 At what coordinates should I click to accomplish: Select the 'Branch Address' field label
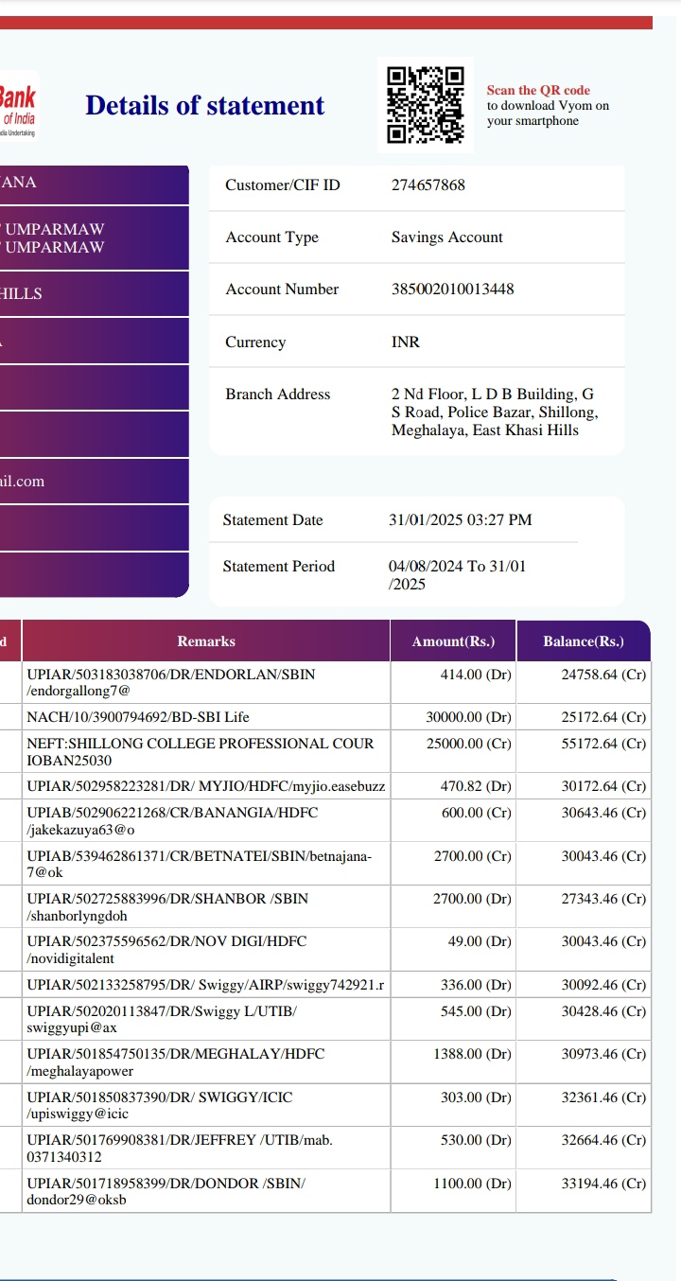pos(278,395)
